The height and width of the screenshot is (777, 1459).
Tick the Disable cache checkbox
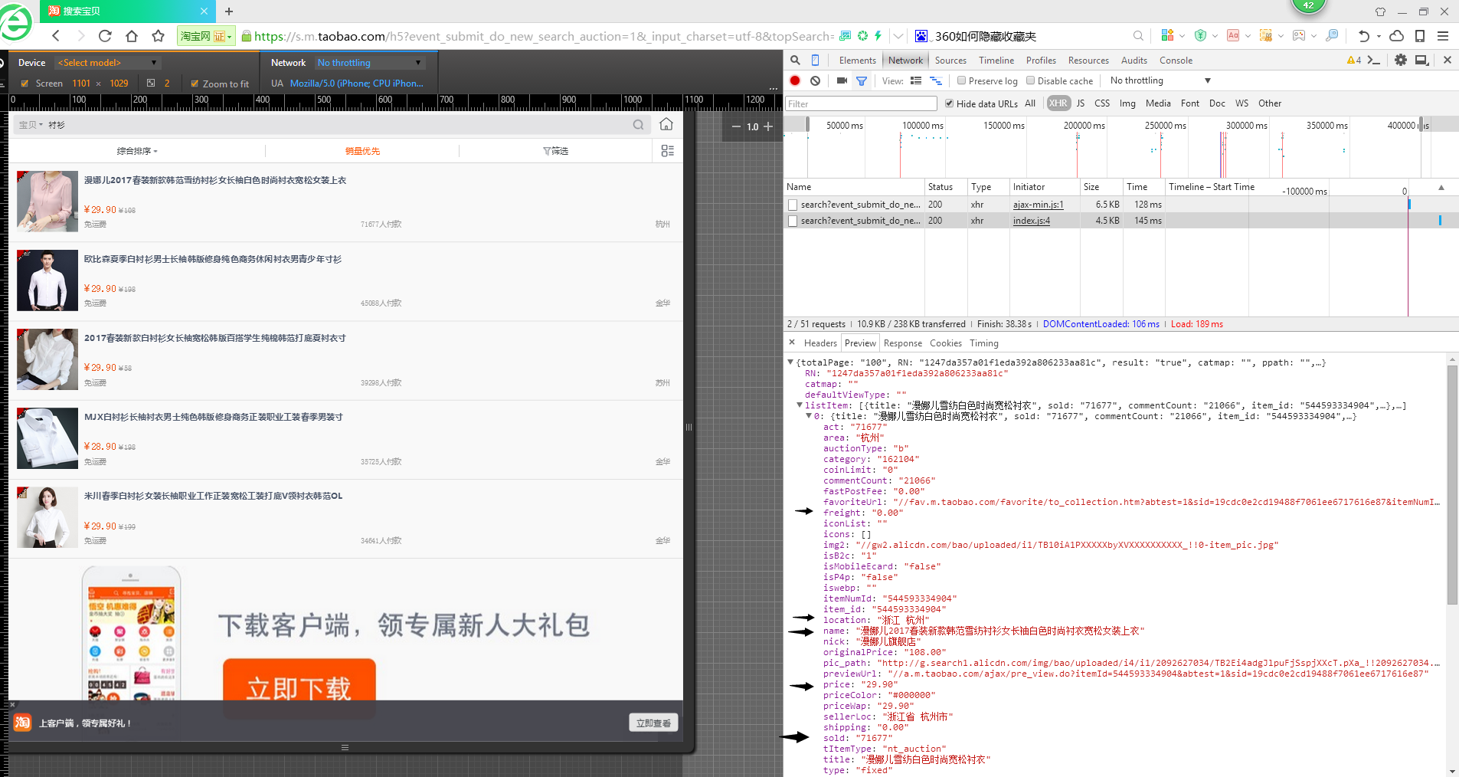[1031, 80]
